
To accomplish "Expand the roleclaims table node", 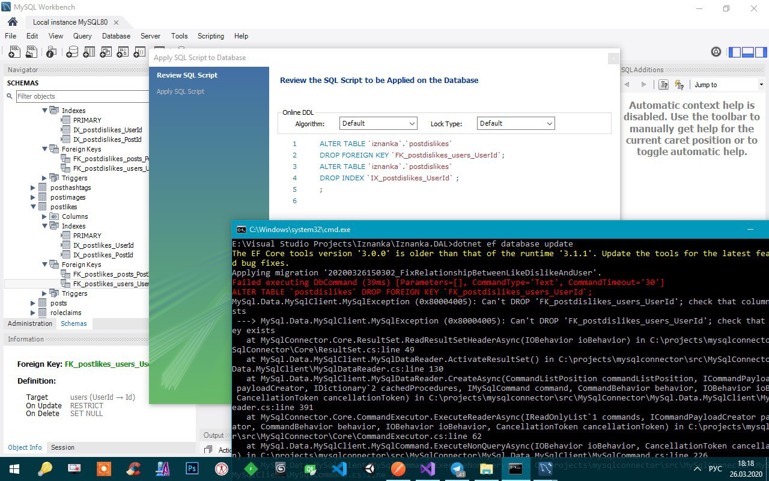I will click(x=33, y=313).
